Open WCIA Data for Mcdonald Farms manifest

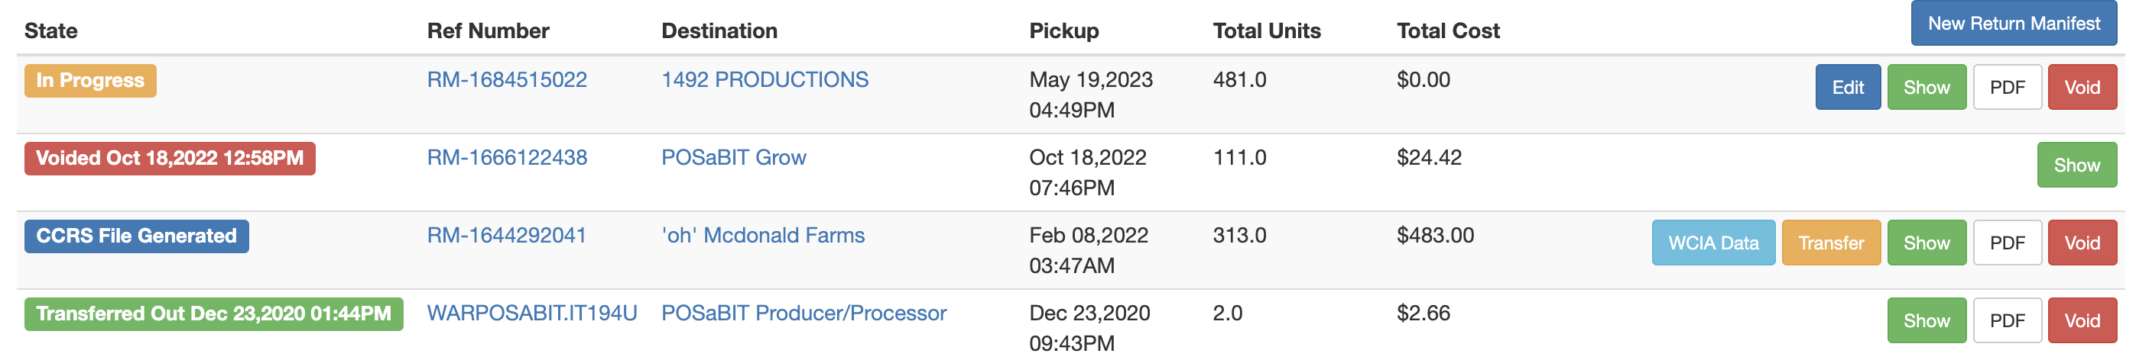(x=1713, y=243)
